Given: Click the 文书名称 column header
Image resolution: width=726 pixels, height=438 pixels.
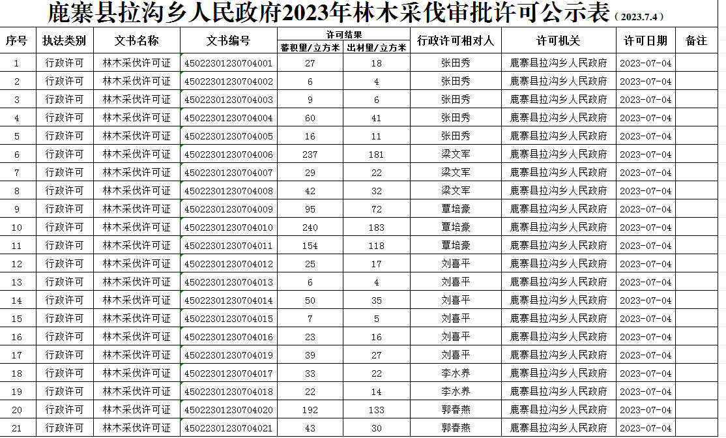Looking at the screenshot, I should (x=136, y=40).
